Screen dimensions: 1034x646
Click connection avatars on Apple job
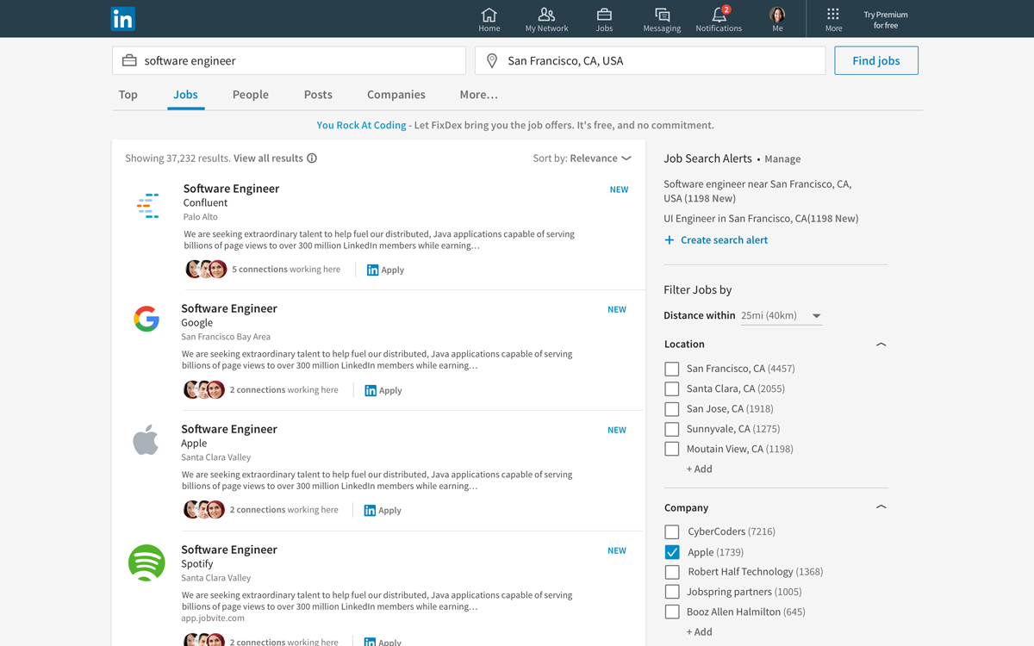click(204, 510)
